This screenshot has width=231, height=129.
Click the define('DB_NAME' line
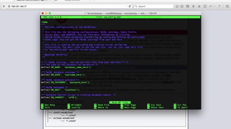pos(66,67)
